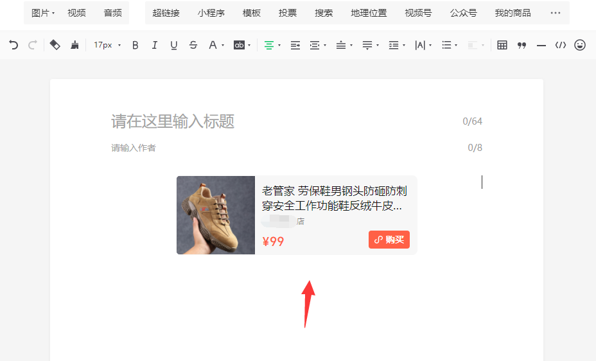Undo the last edit
Screen dimensions: 596x361
coord(13,45)
